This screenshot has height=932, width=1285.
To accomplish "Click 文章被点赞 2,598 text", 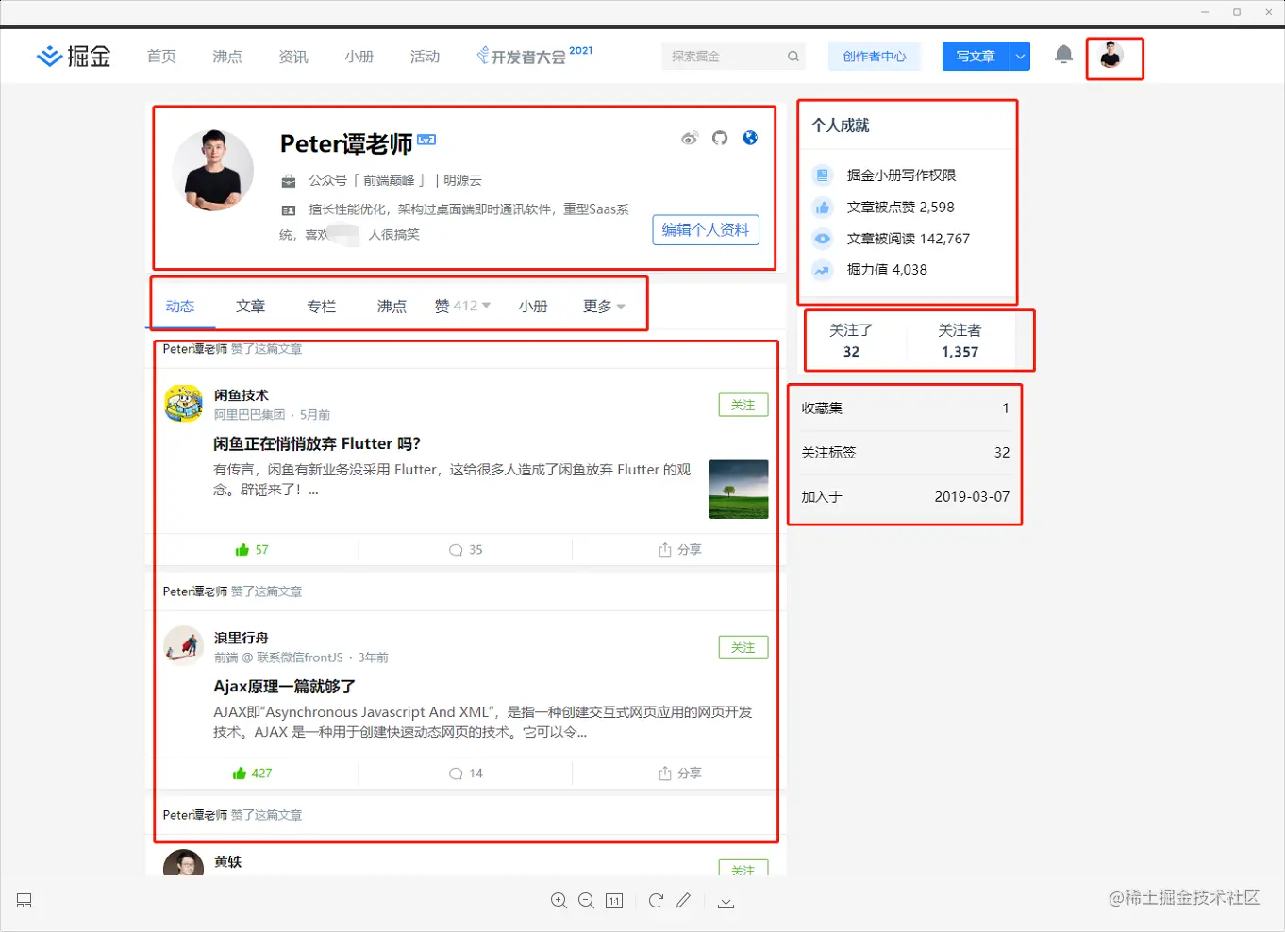I will (x=900, y=208).
